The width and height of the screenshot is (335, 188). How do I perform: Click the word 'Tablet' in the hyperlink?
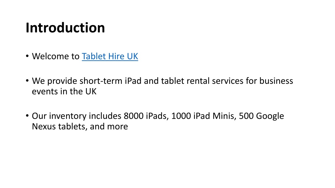click(94, 56)
